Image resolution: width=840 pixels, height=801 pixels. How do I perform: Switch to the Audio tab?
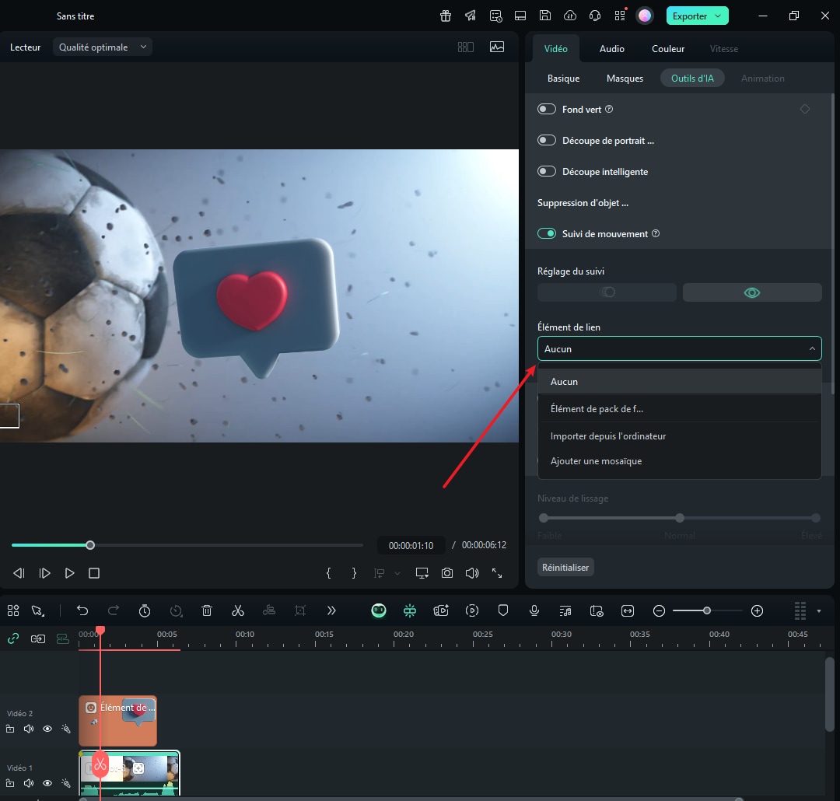pyautogui.click(x=612, y=49)
